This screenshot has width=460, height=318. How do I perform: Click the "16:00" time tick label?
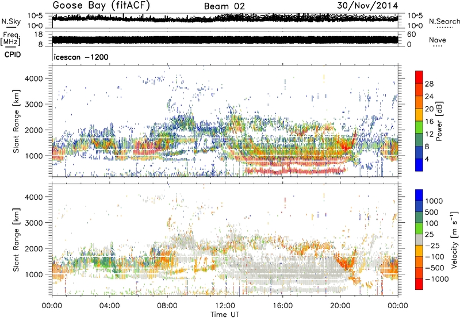tap(282, 306)
